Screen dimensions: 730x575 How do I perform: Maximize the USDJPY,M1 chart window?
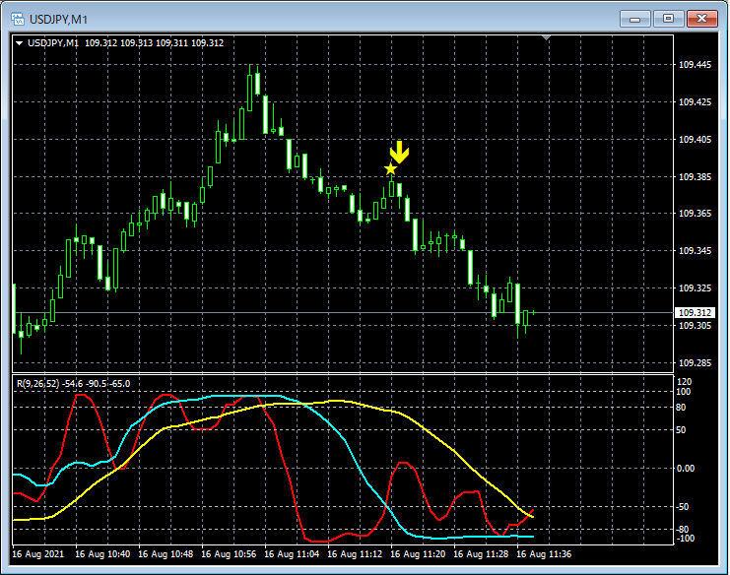click(x=669, y=19)
